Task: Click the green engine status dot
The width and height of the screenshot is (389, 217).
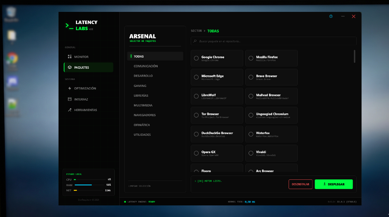Action: click(125, 202)
